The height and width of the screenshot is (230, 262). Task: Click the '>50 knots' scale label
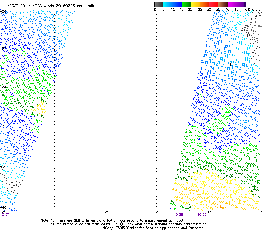pyautogui.click(x=252, y=10)
